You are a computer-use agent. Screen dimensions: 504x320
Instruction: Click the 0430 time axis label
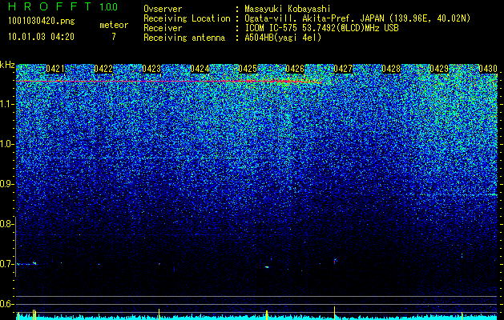pyautogui.click(x=488, y=69)
